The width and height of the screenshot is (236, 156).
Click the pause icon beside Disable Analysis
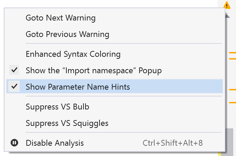click(14, 143)
